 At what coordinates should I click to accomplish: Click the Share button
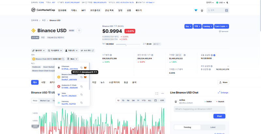(x=223, y=82)
